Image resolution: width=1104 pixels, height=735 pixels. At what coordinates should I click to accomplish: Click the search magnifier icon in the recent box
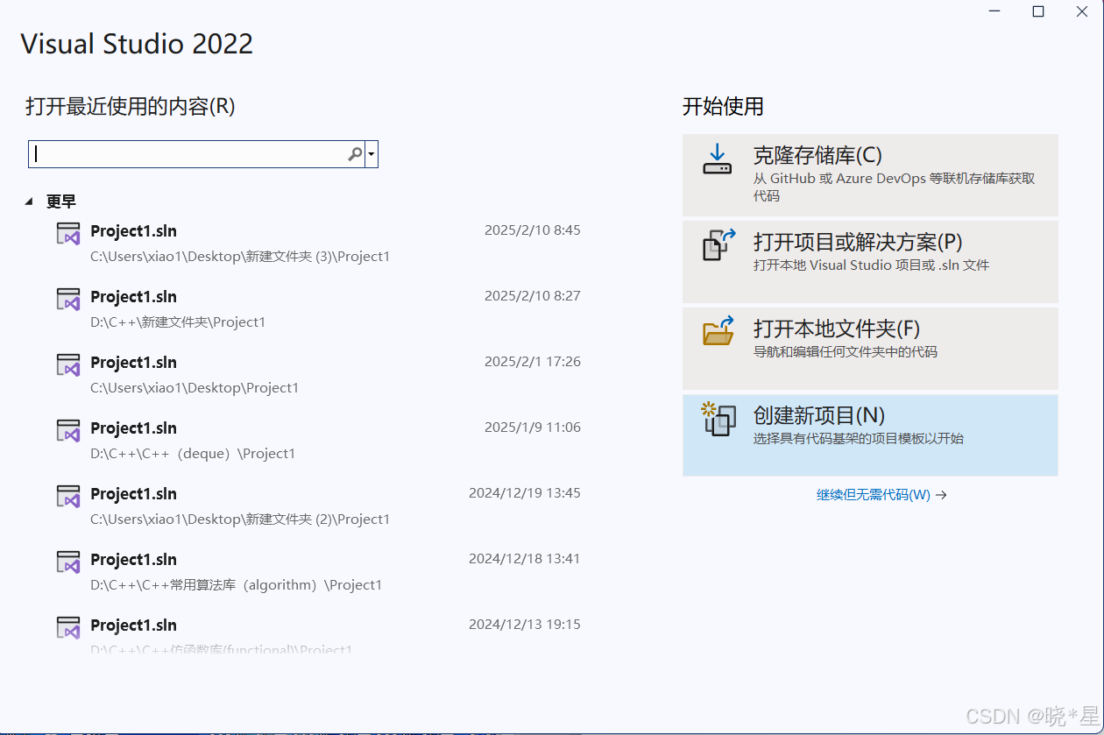[355, 154]
